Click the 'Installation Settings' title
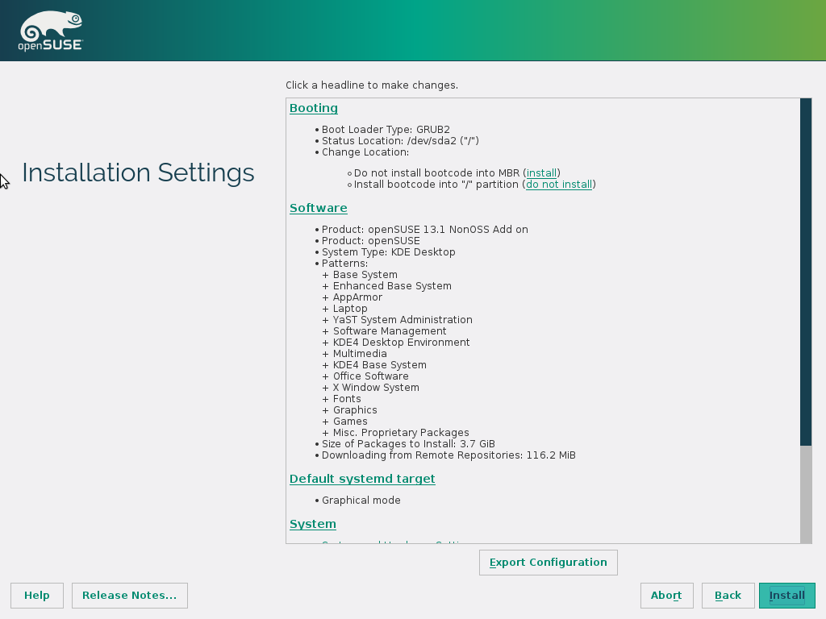Image resolution: width=826 pixels, height=619 pixels. [138, 172]
